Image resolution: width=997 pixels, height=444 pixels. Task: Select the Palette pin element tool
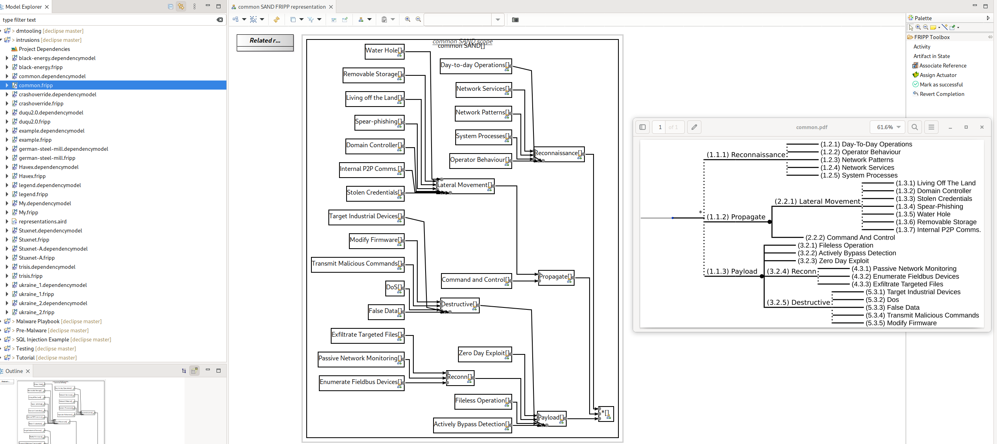coord(952,27)
